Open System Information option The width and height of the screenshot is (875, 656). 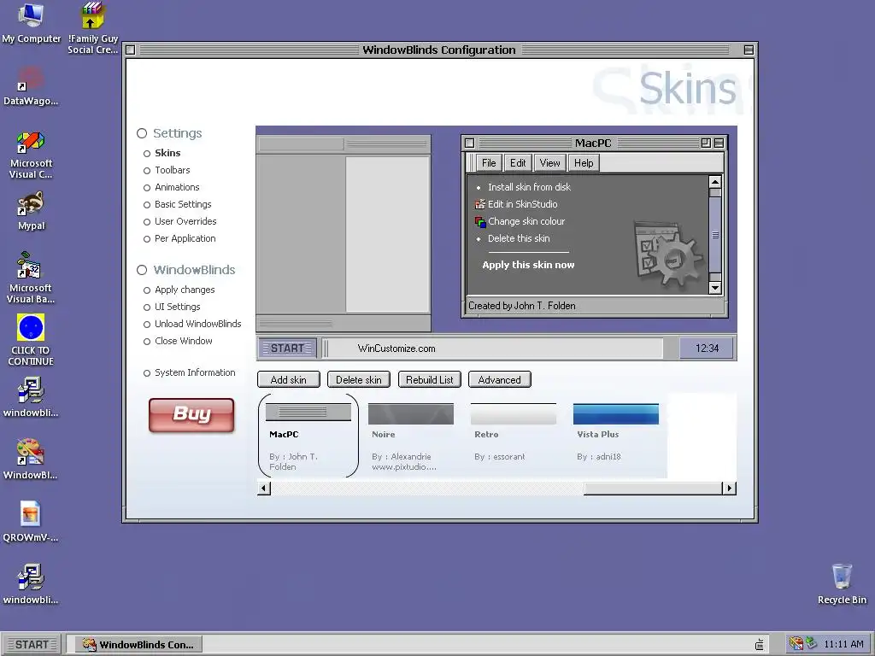click(x=189, y=372)
